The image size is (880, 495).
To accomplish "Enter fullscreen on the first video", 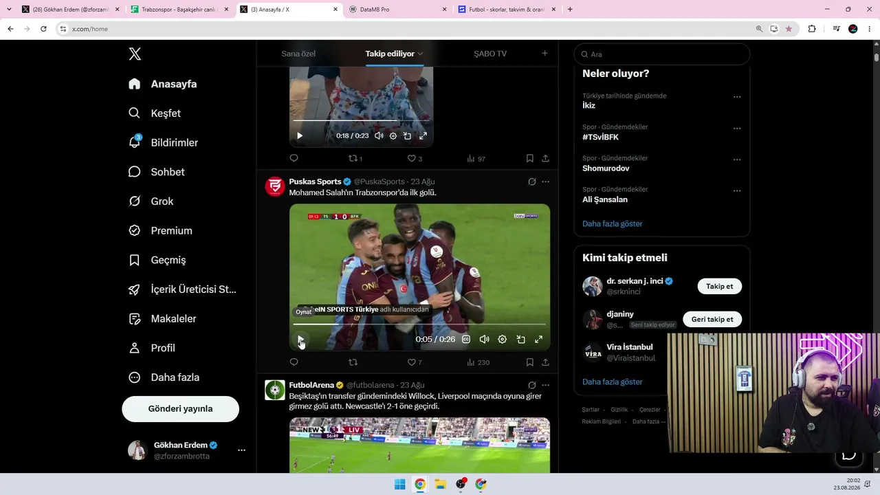I will [x=423, y=136].
